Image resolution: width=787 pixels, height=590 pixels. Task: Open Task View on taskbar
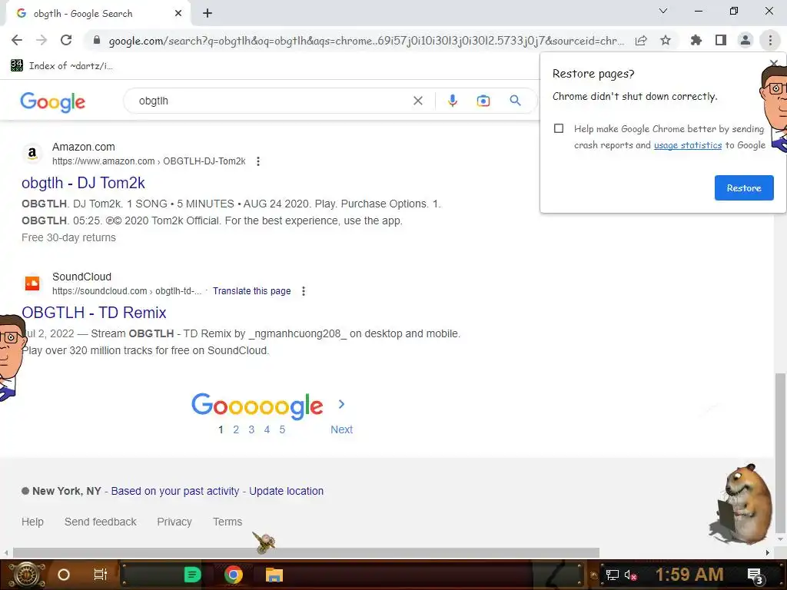(101, 575)
